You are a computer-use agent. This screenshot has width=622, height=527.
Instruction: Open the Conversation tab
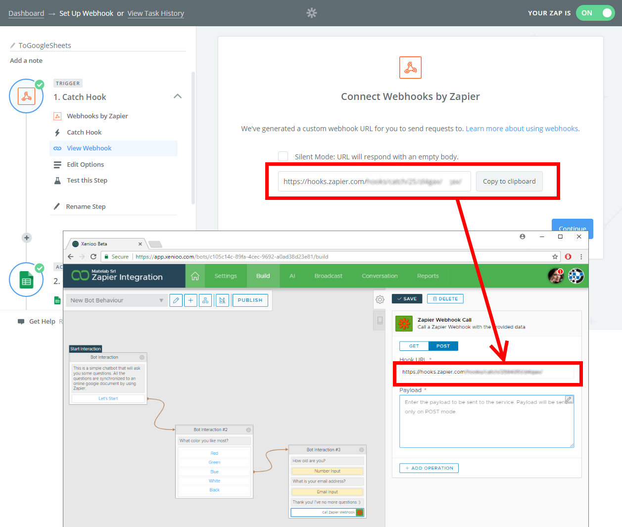[380, 276]
